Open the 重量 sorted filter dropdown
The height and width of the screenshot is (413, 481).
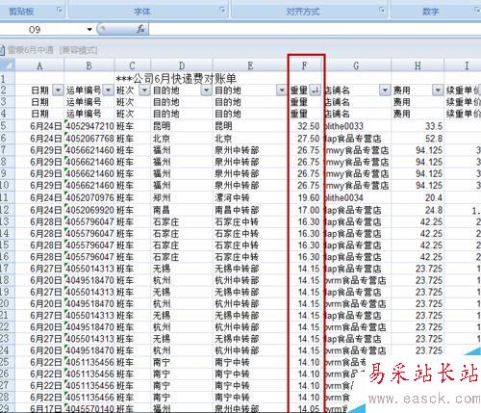click(x=316, y=90)
